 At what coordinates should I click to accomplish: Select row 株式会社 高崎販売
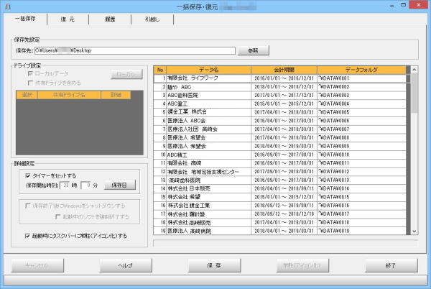pyautogui.click(x=280, y=222)
